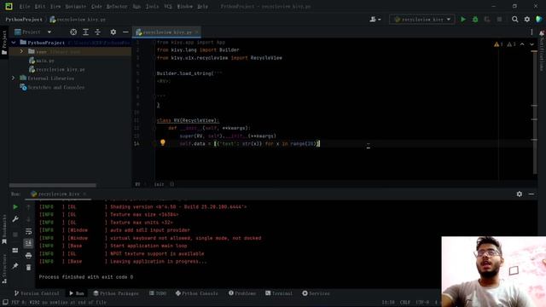Click the wrench icon in Run panel
Image resolution: width=546 pixels, height=307 pixels.
pyautogui.click(x=15, y=219)
